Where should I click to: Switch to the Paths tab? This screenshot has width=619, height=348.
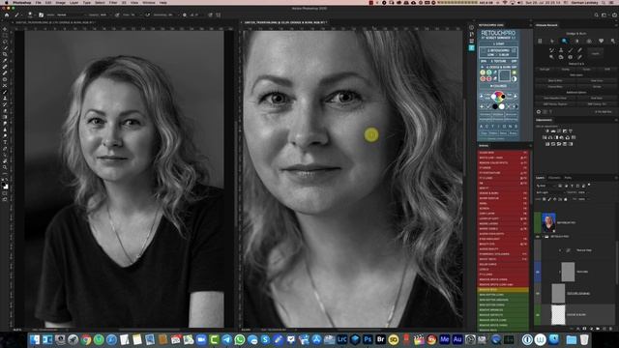568,178
